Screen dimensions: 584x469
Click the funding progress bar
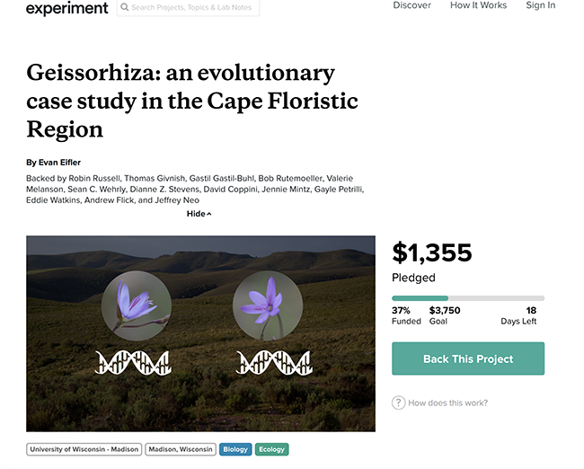[x=468, y=298]
